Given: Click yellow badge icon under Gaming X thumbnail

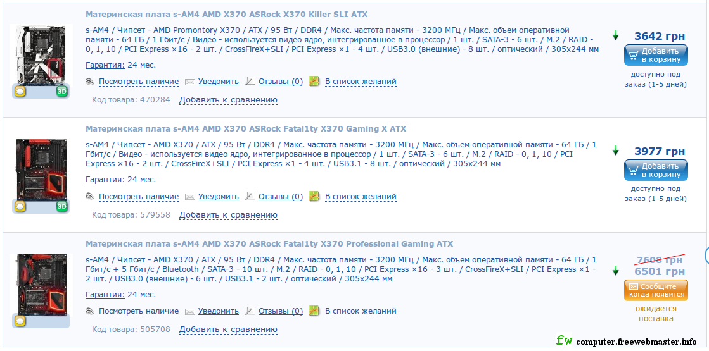Looking at the screenshot, I should (x=20, y=207).
